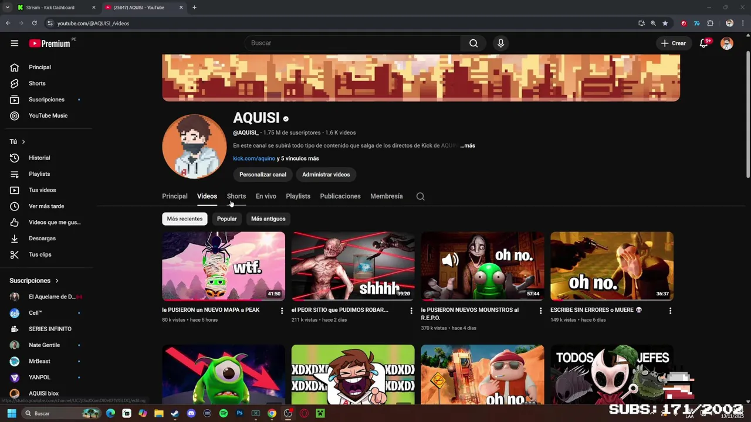
Task: Click the YouTube Buscar search field
Action: click(354, 43)
